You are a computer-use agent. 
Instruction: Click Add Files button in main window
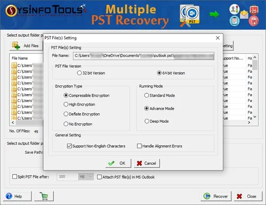point(26,46)
